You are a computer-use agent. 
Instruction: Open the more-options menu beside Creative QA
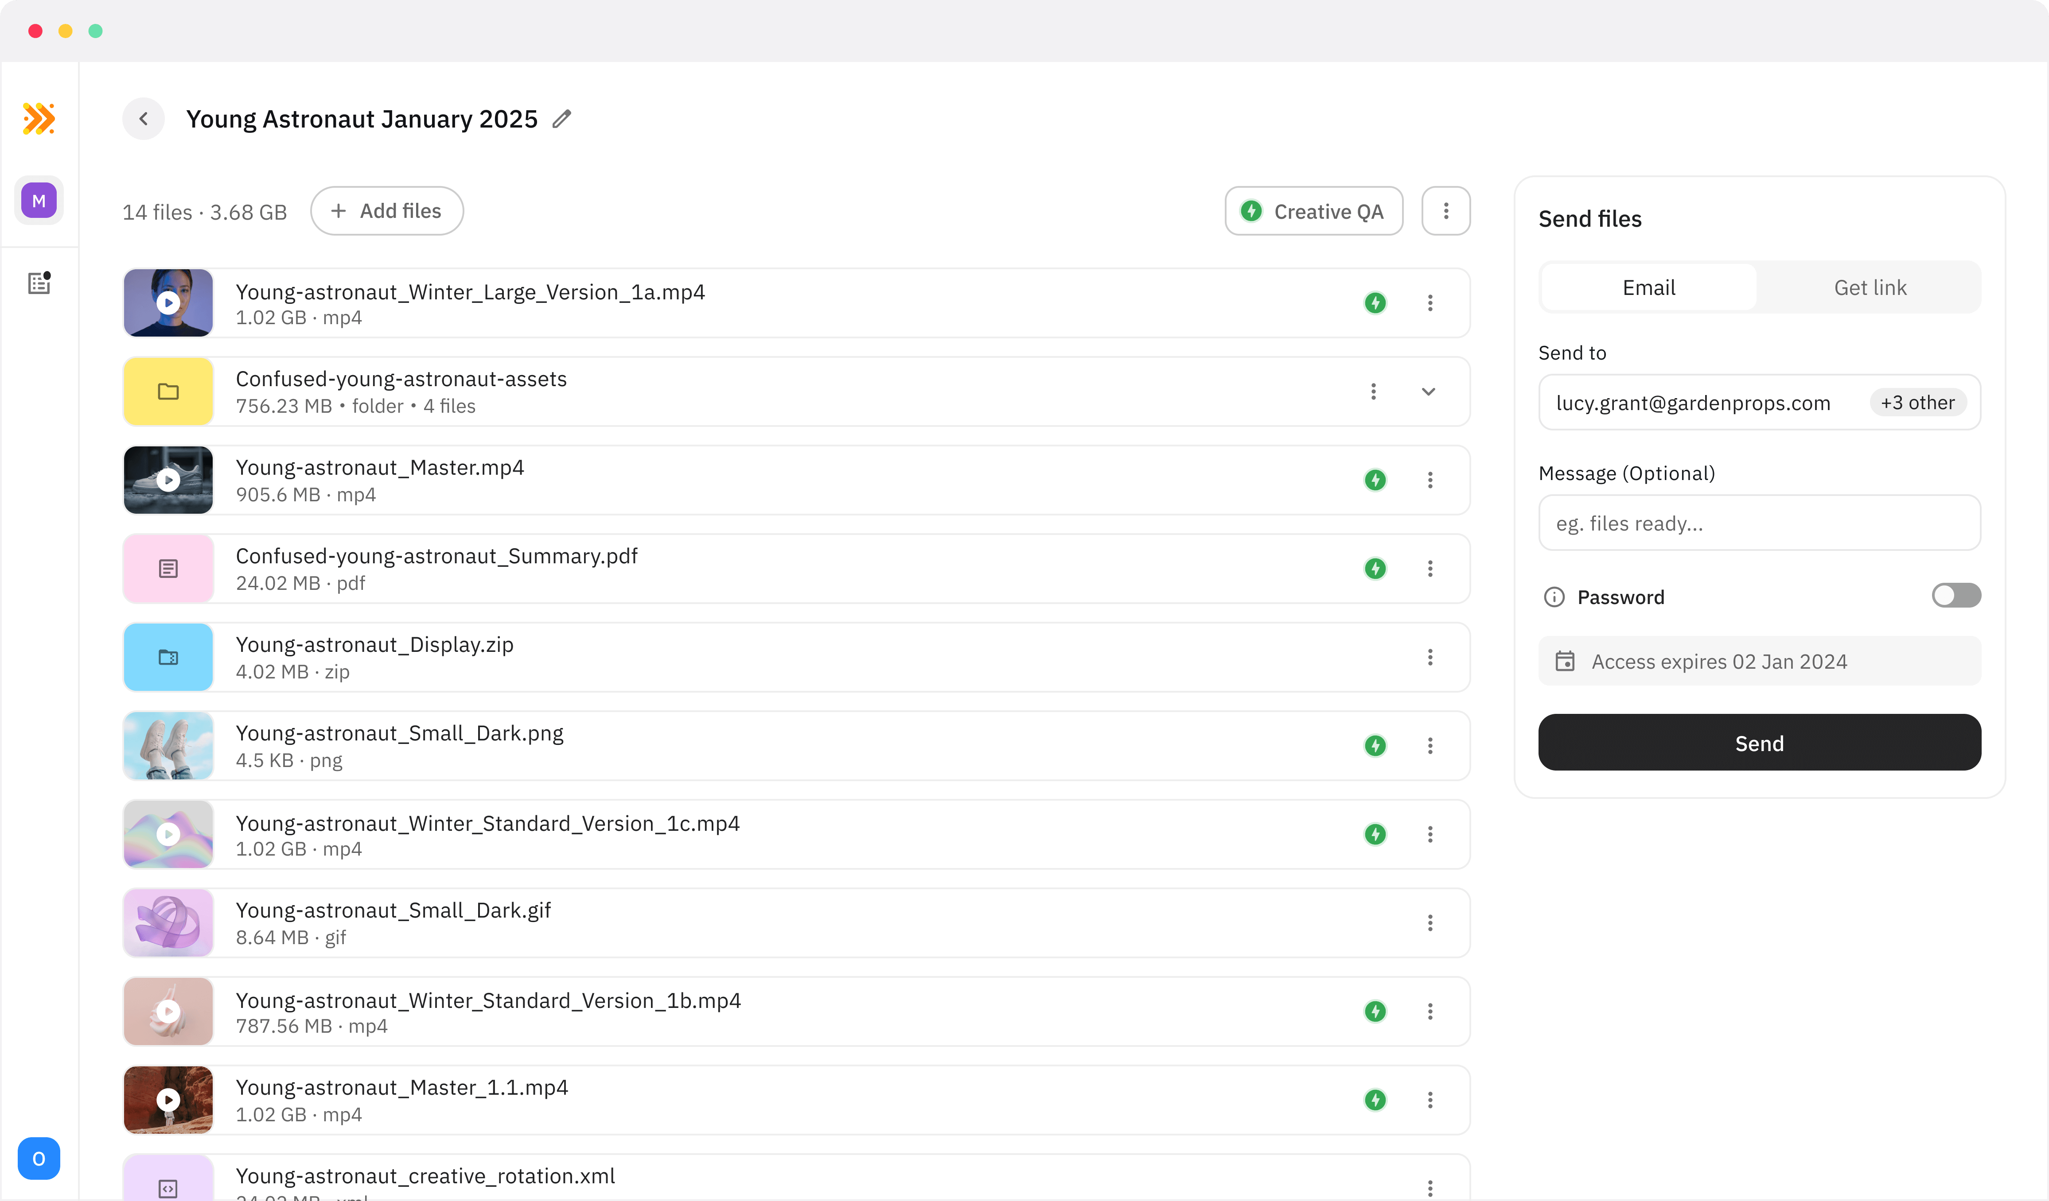1445,211
